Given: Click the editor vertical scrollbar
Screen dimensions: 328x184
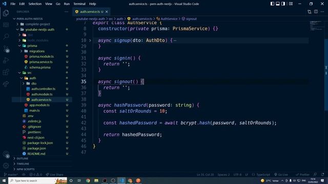Looking at the screenshot, I should (326, 75).
